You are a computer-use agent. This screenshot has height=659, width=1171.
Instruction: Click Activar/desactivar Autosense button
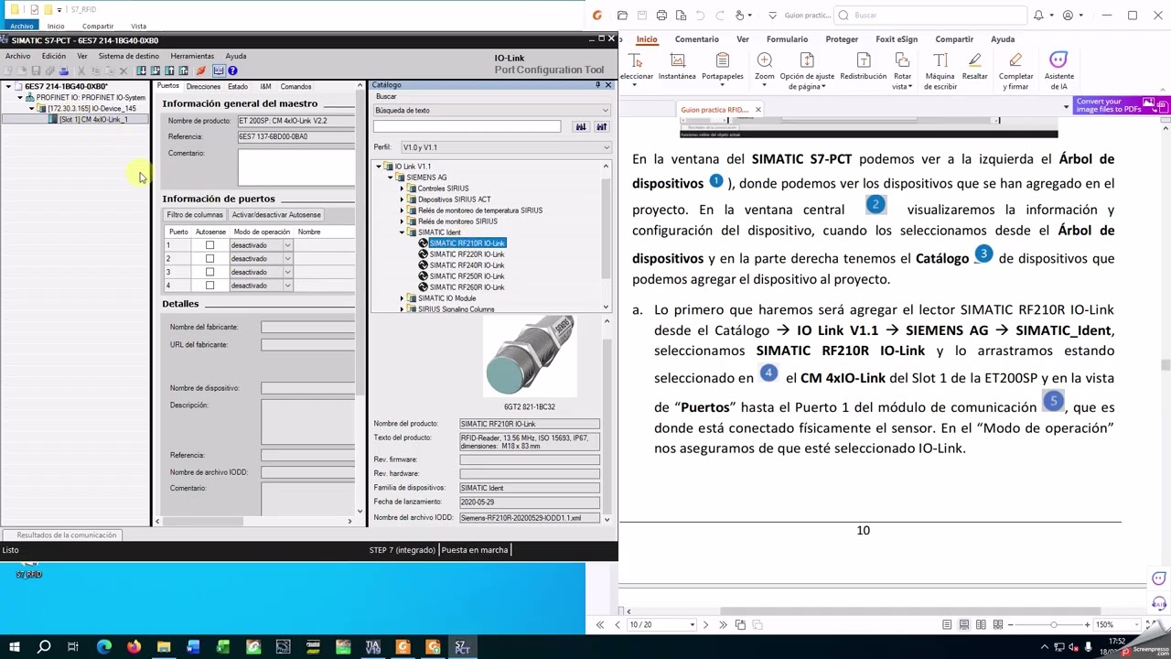[x=276, y=215]
